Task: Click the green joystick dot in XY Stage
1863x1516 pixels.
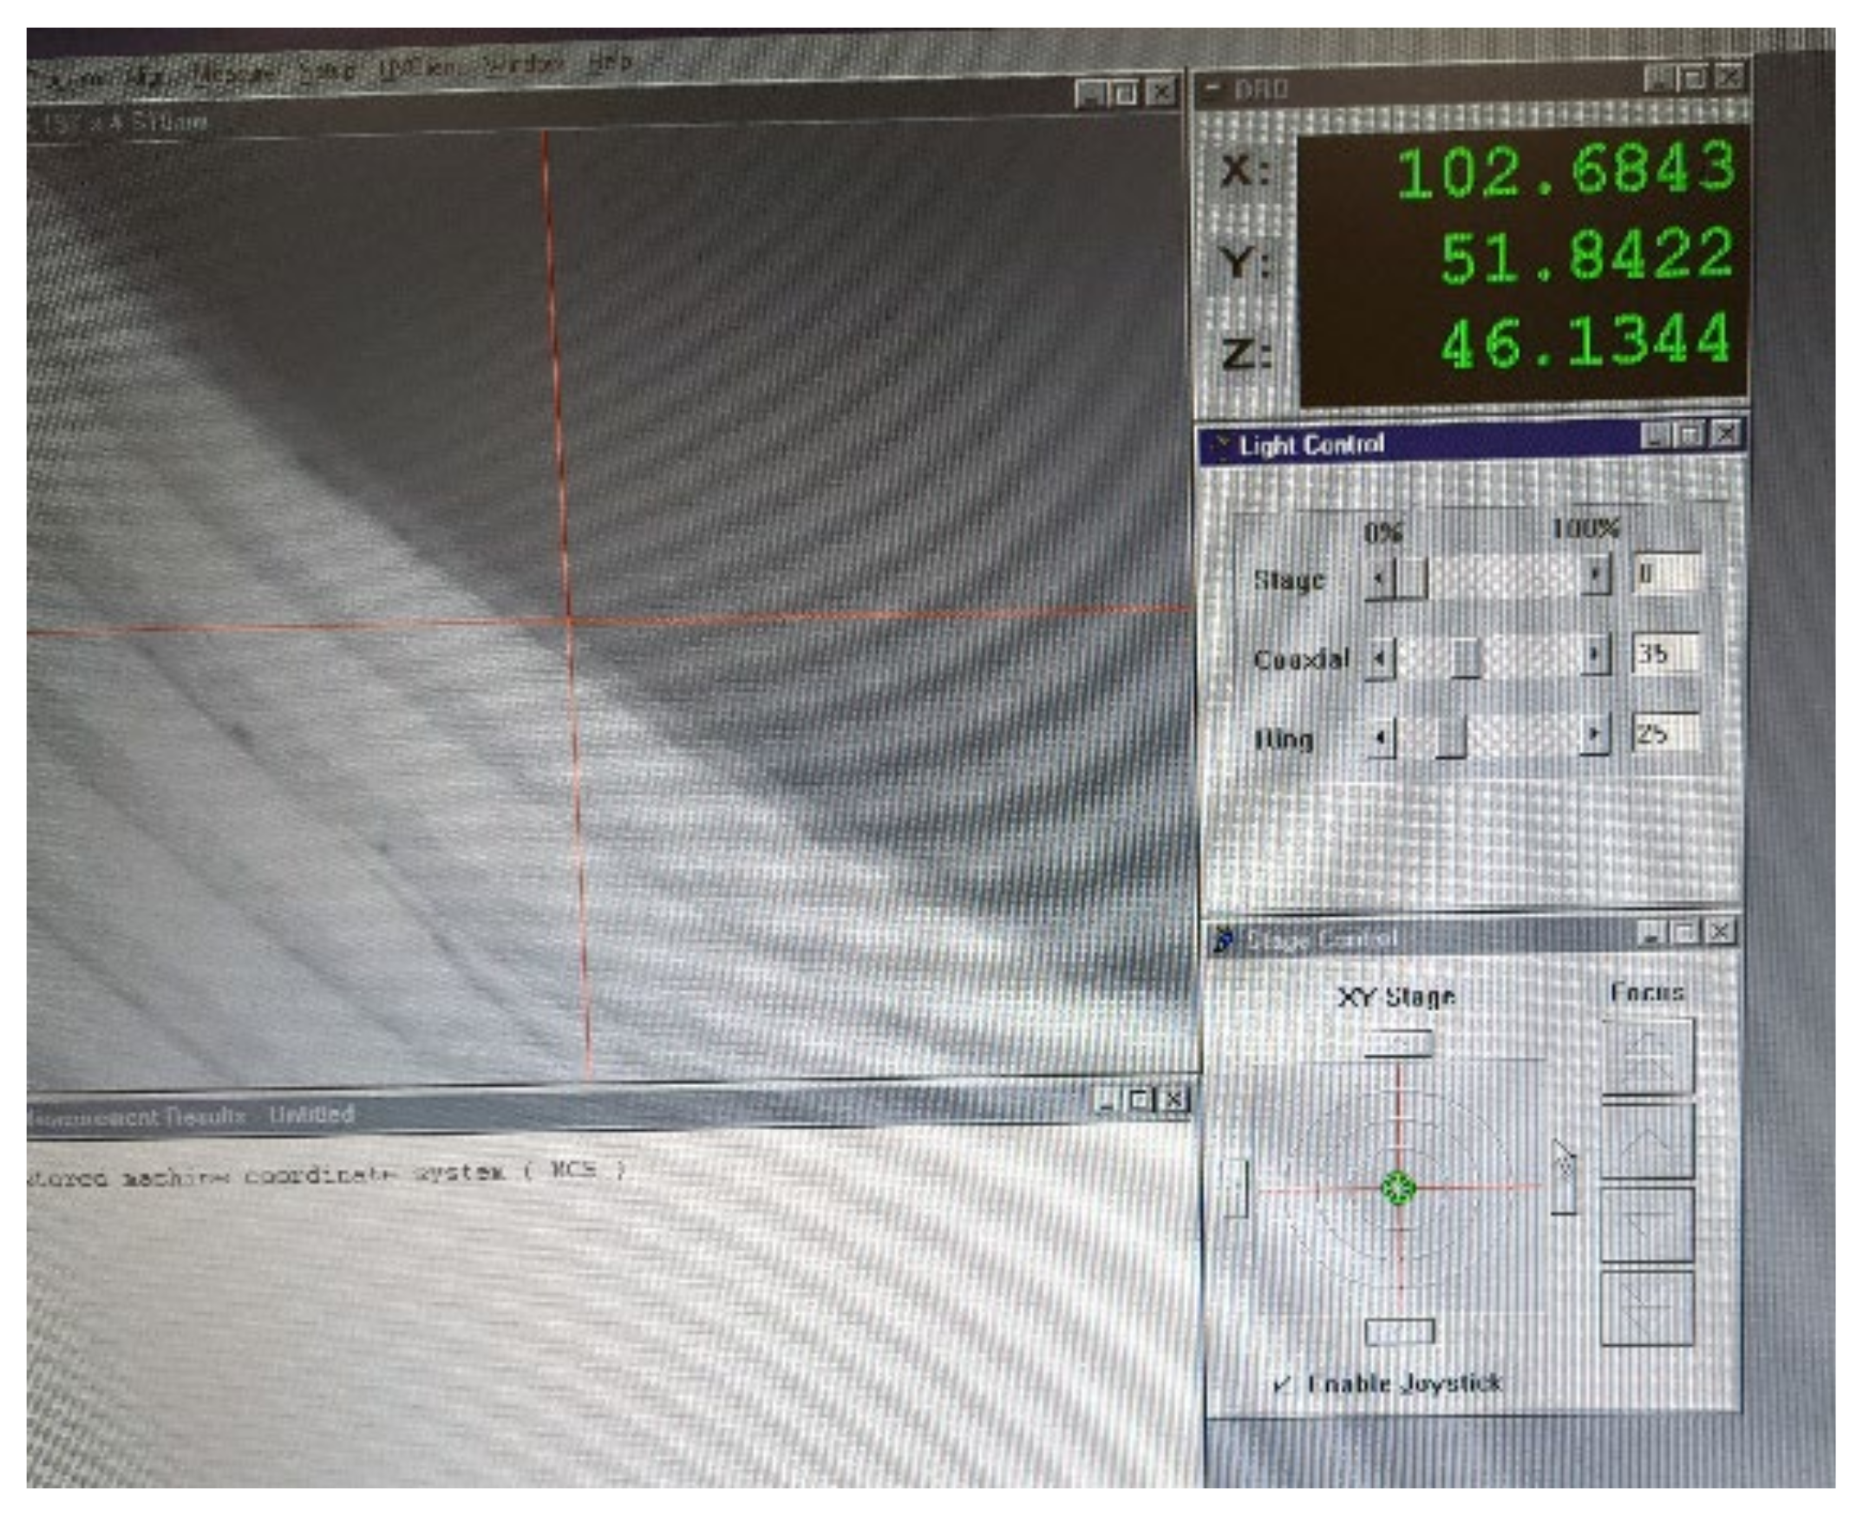Action: [x=1399, y=1188]
